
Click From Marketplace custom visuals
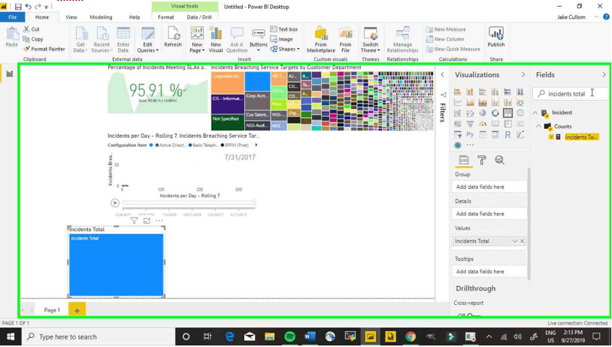pyautogui.click(x=321, y=39)
